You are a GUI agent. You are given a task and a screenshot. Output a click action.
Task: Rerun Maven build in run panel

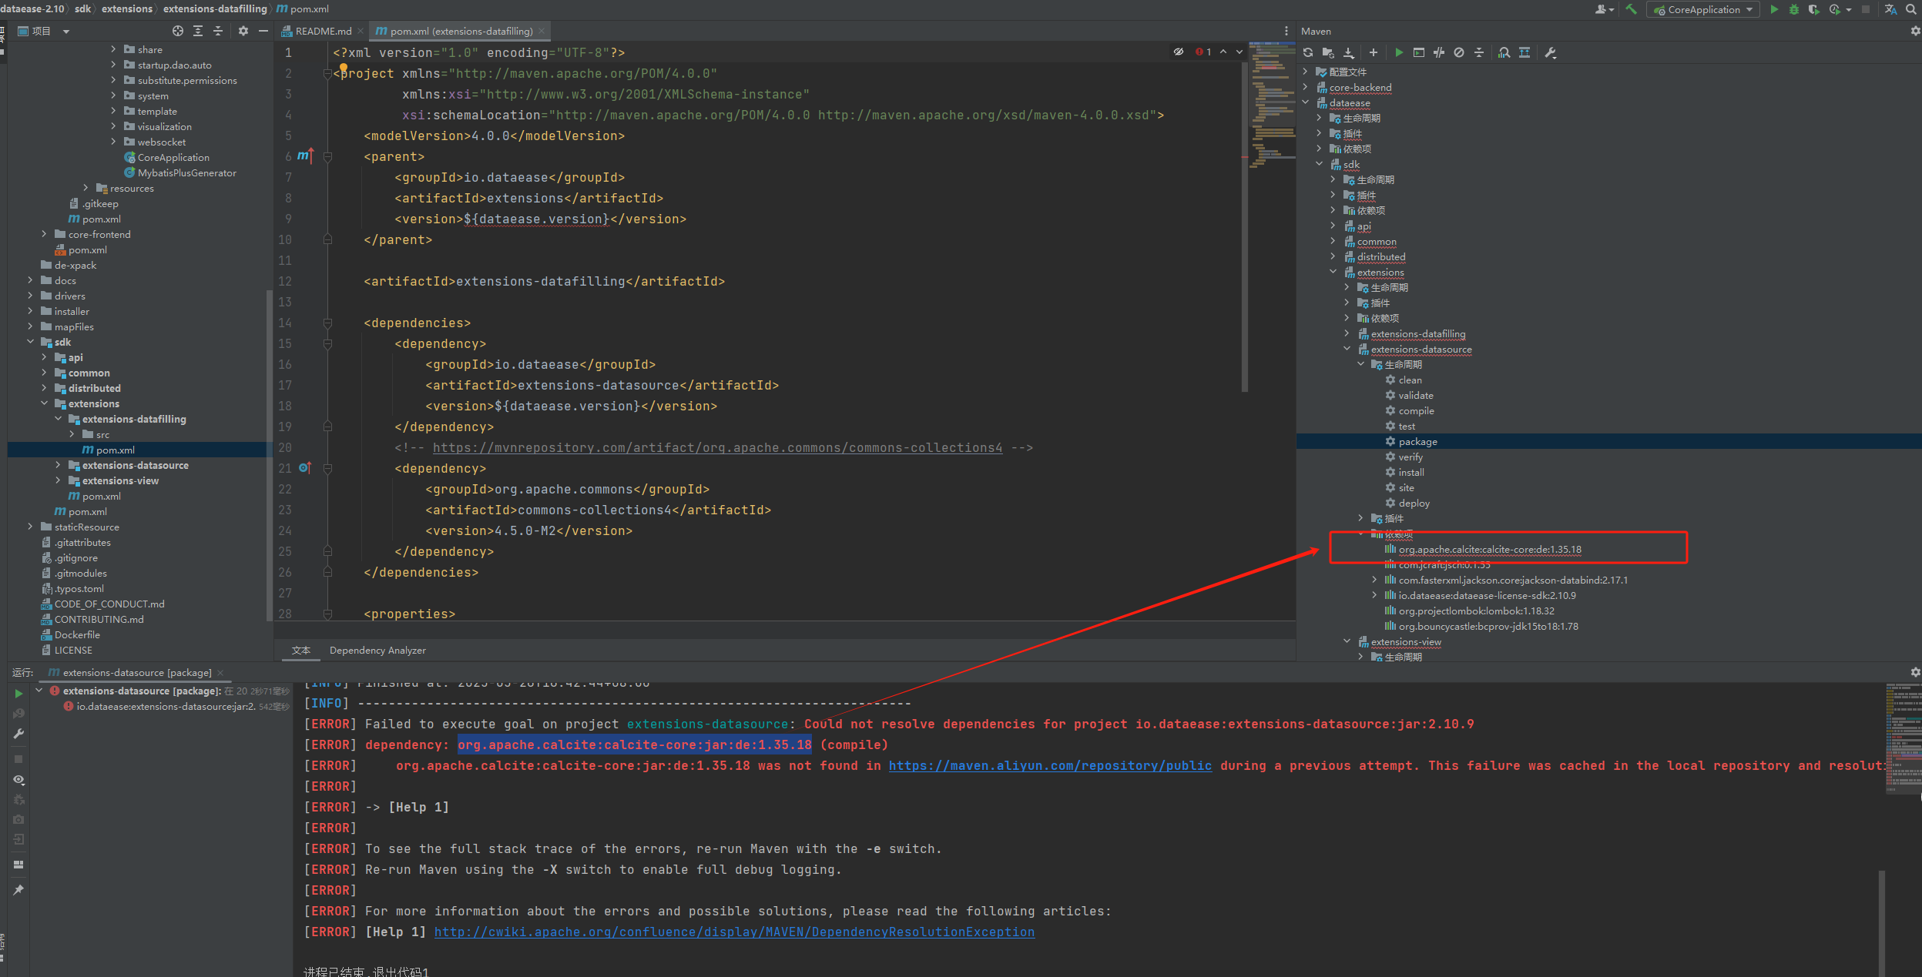(x=18, y=694)
